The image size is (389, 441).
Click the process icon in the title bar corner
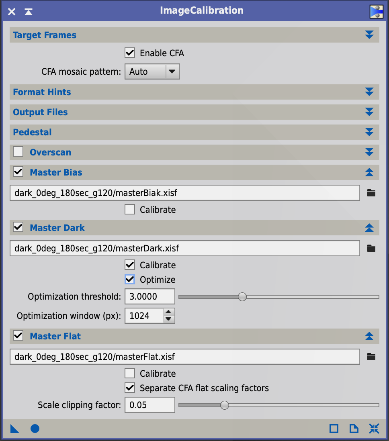pyautogui.click(x=376, y=12)
